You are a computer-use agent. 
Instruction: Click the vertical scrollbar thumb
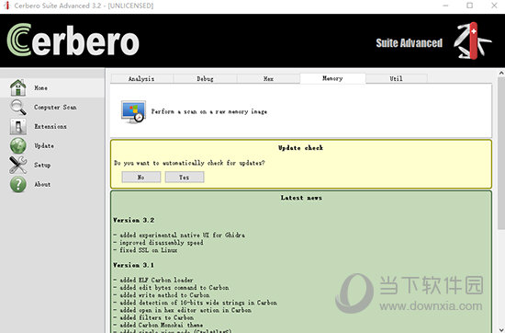[501, 154]
